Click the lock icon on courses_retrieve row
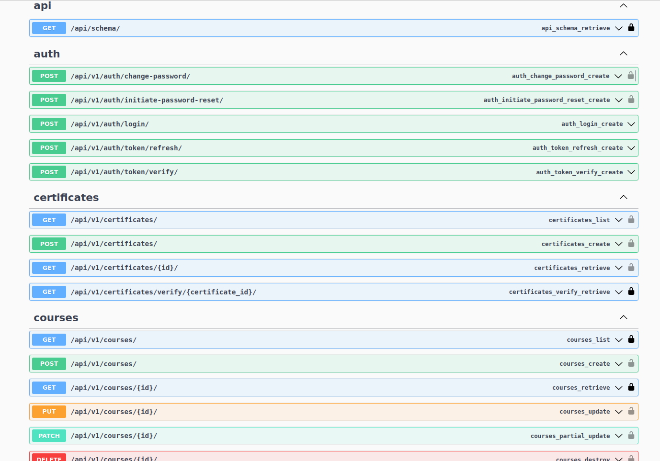Image resolution: width=660 pixels, height=461 pixels. (631, 387)
